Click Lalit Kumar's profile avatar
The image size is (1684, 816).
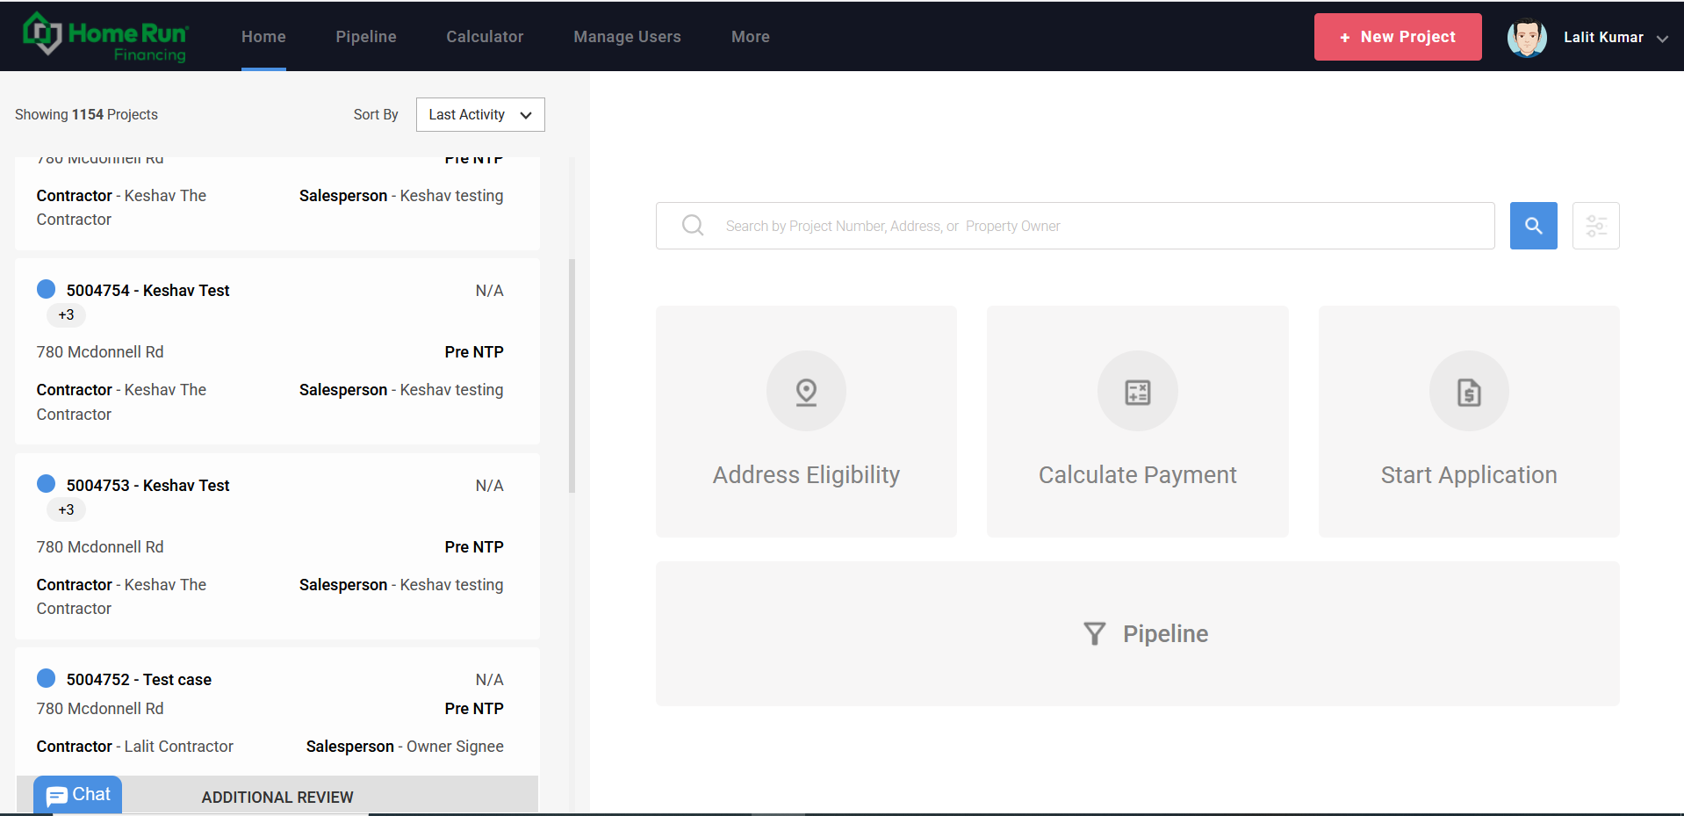coord(1527,37)
